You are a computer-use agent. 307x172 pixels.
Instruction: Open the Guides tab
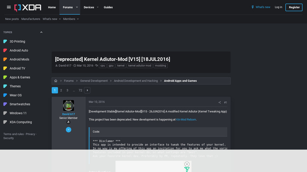click(108, 7)
